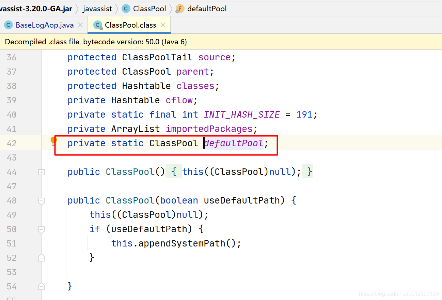Collapse the if block at line 50
This screenshot has height=300, width=442.
click(x=41, y=230)
